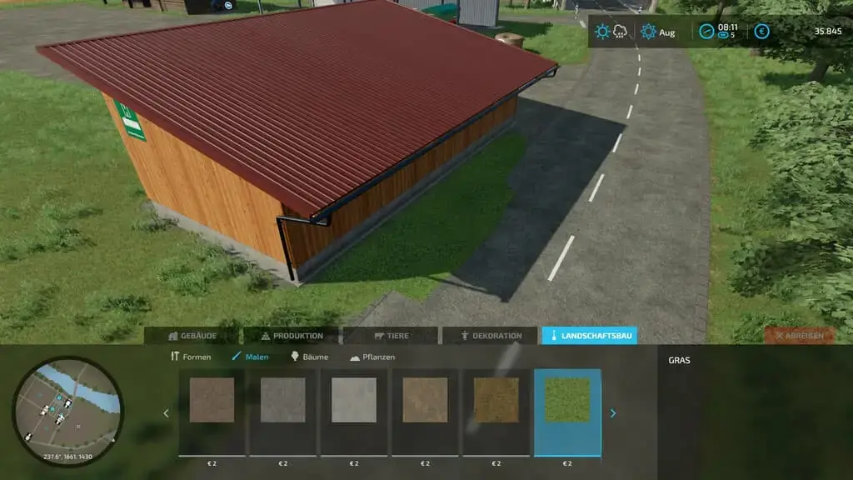Viewport: 853px width, 480px height.
Task: Switch to the Produktion tab
Action: [292, 336]
